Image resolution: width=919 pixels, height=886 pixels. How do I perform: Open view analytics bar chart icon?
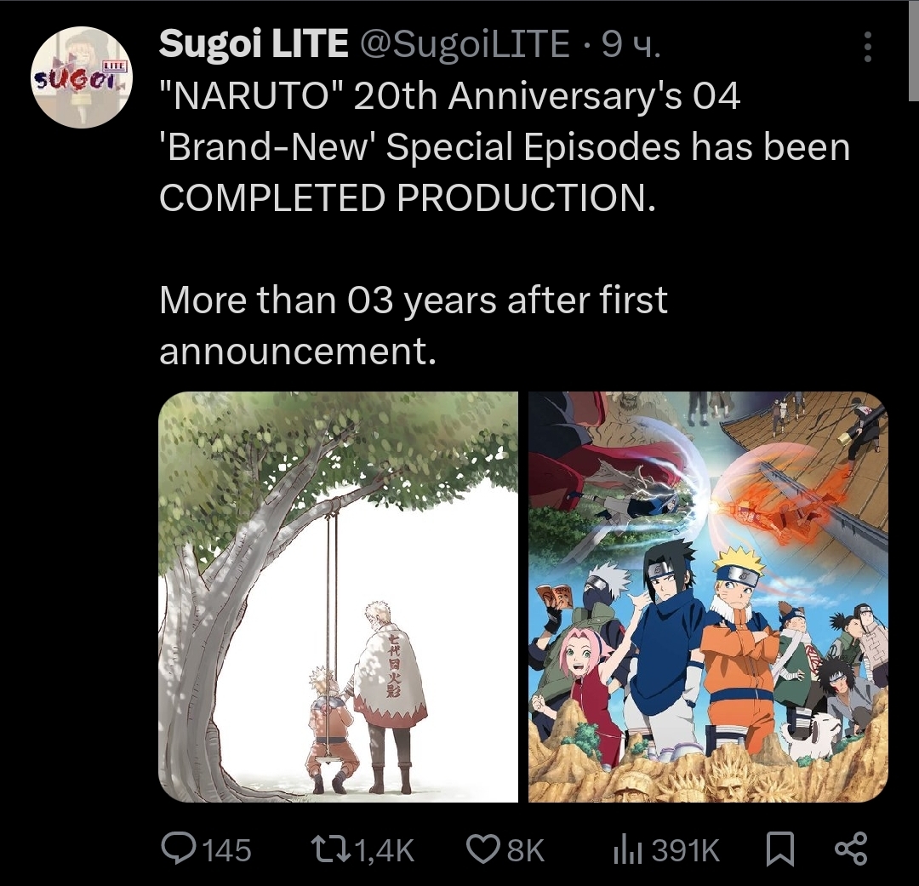pyautogui.click(x=627, y=849)
